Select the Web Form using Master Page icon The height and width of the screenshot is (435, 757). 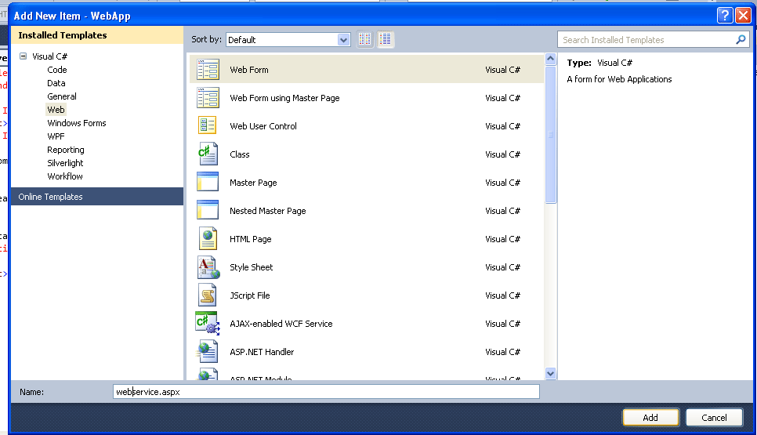208,97
